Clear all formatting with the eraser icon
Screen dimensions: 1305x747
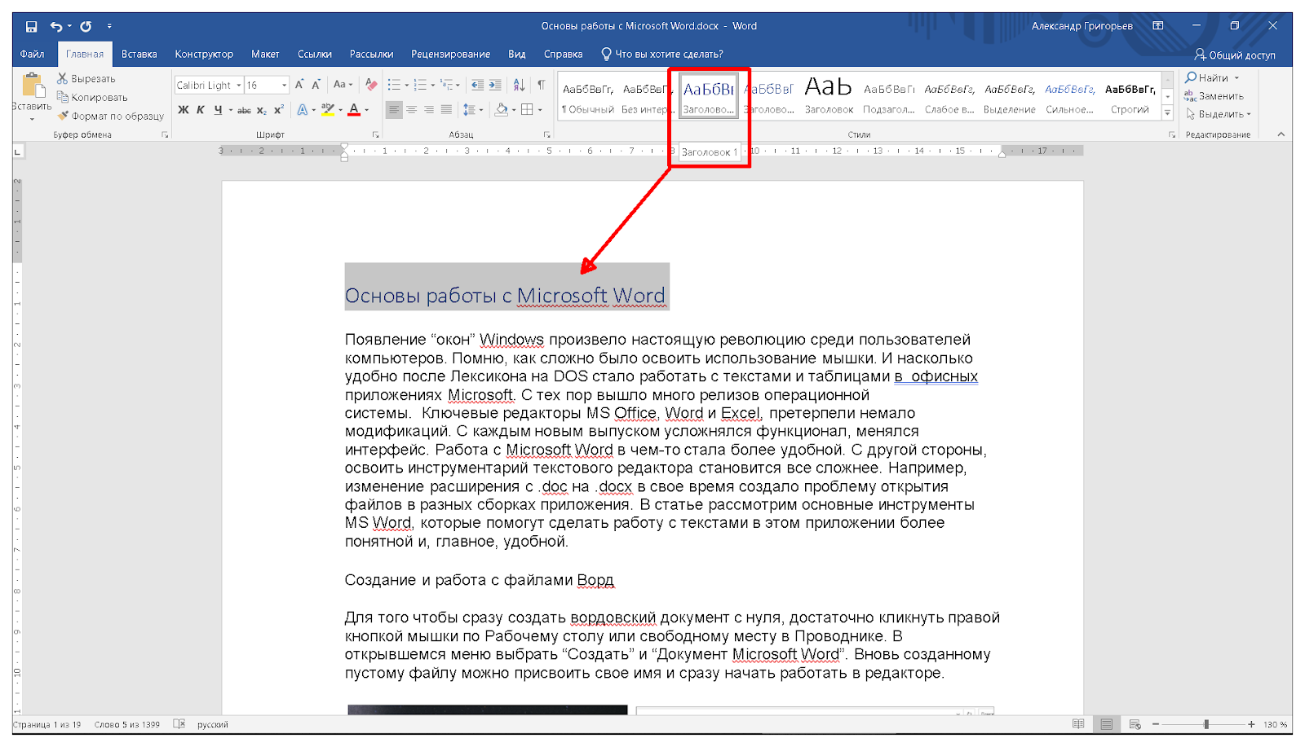coord(371,85)
